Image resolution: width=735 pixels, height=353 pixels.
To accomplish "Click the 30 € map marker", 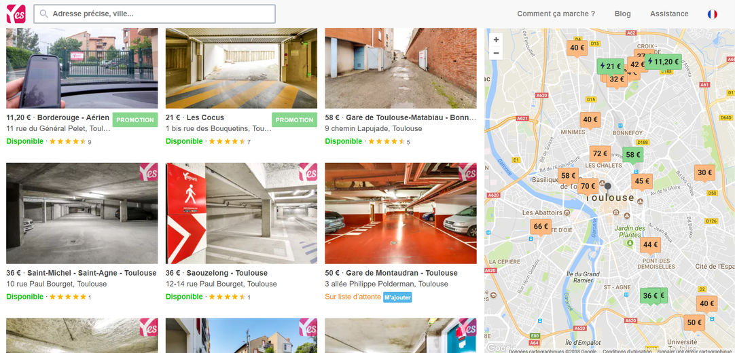I will (704, 172).
